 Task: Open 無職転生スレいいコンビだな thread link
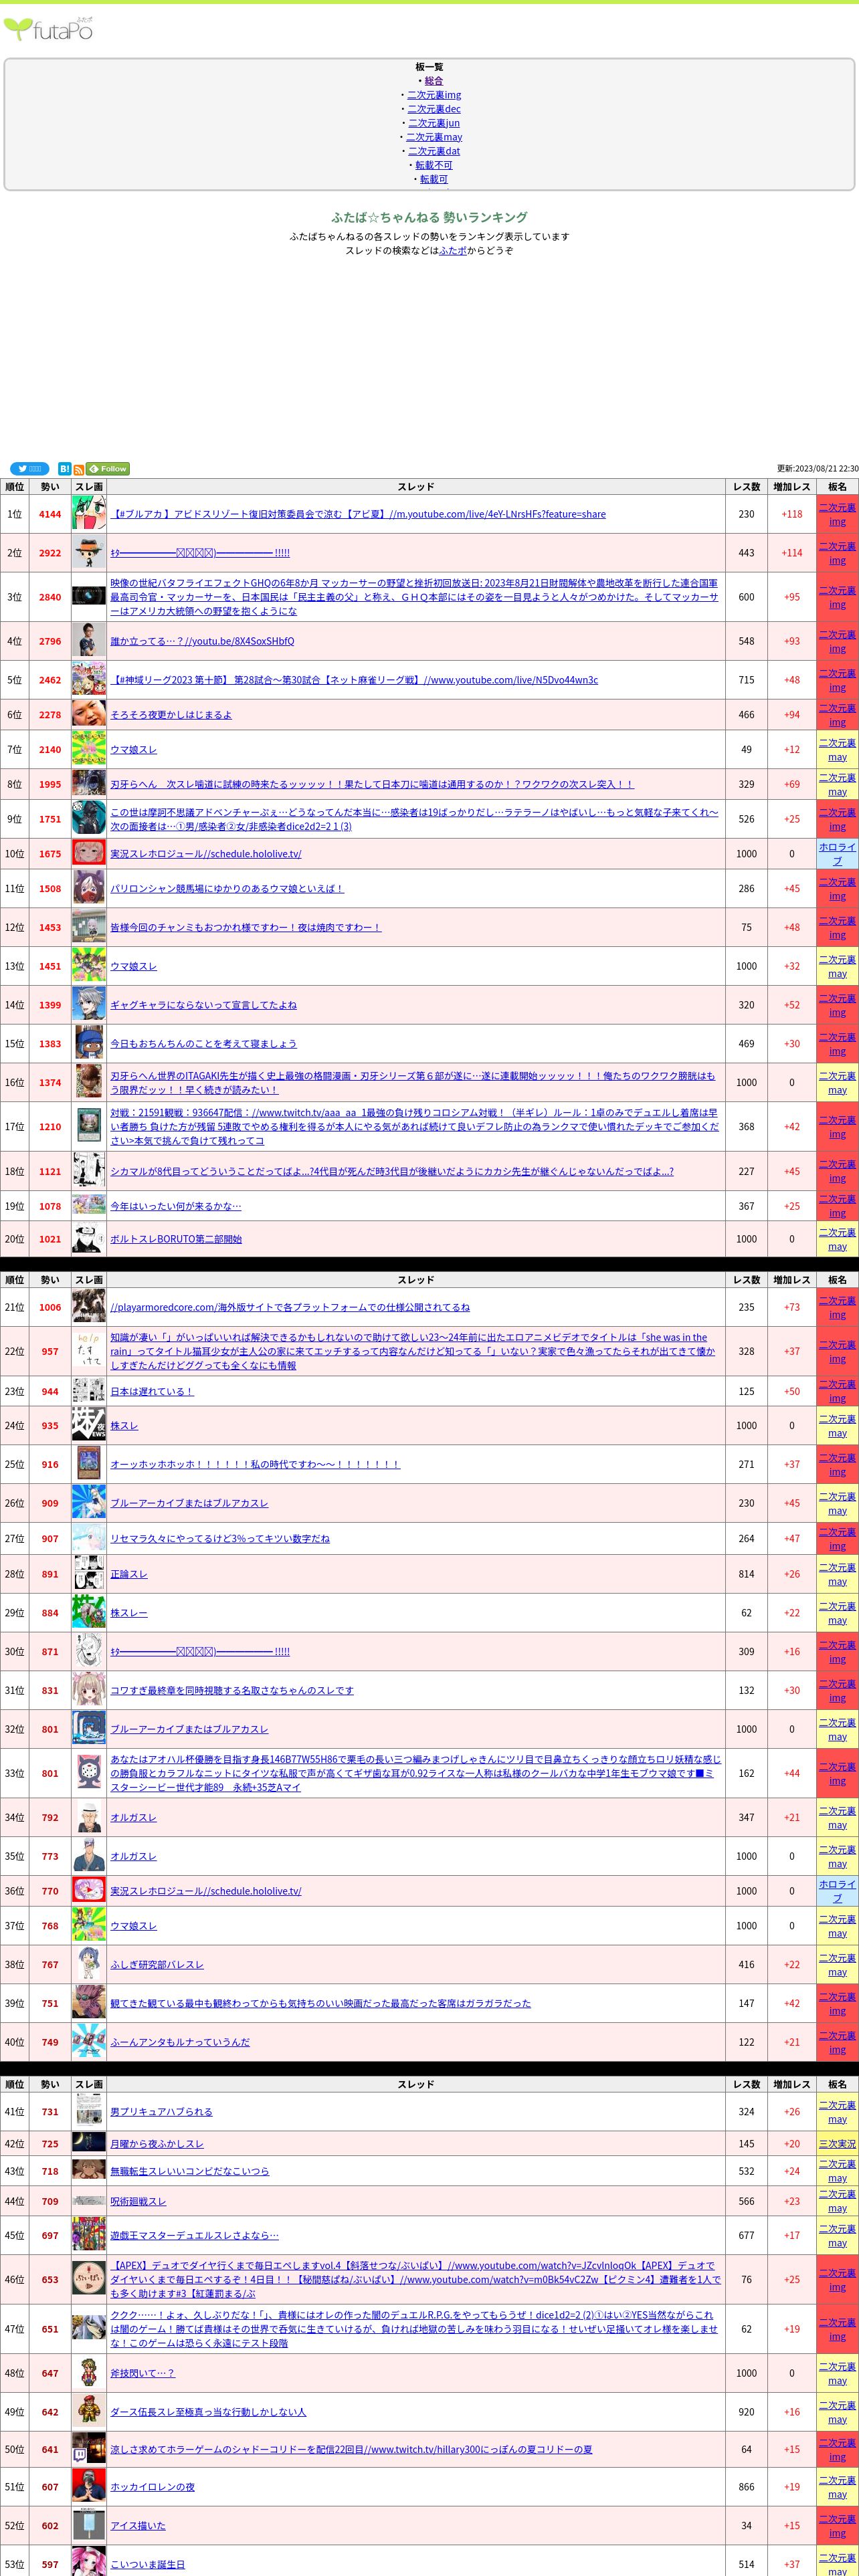[x=189, y=2171]
